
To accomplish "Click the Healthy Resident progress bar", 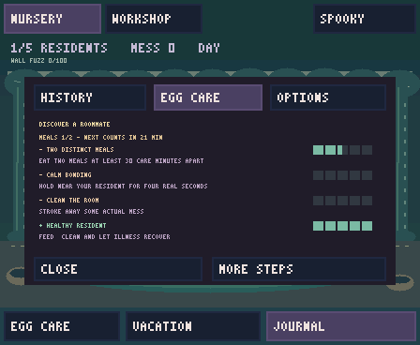I will (342, 226).
